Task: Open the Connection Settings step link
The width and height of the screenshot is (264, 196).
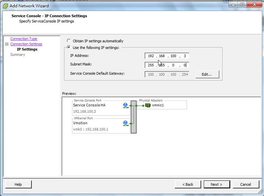Action: click(26, 44)
